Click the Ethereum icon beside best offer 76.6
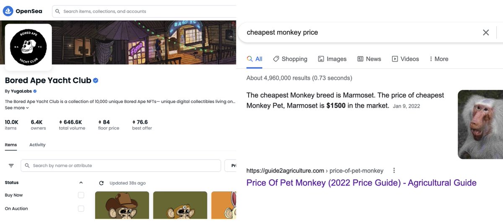This screenshot has height=224, width=503. [x=134, y=122]
